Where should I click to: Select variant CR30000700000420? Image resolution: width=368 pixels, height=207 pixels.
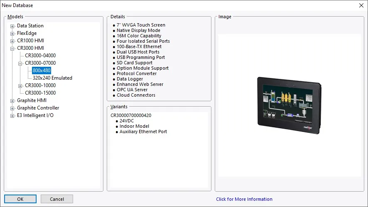131,115
